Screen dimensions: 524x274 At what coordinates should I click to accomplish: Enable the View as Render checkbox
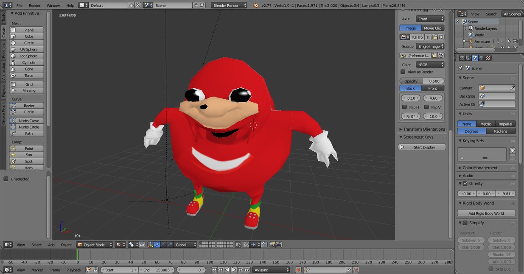402,72
